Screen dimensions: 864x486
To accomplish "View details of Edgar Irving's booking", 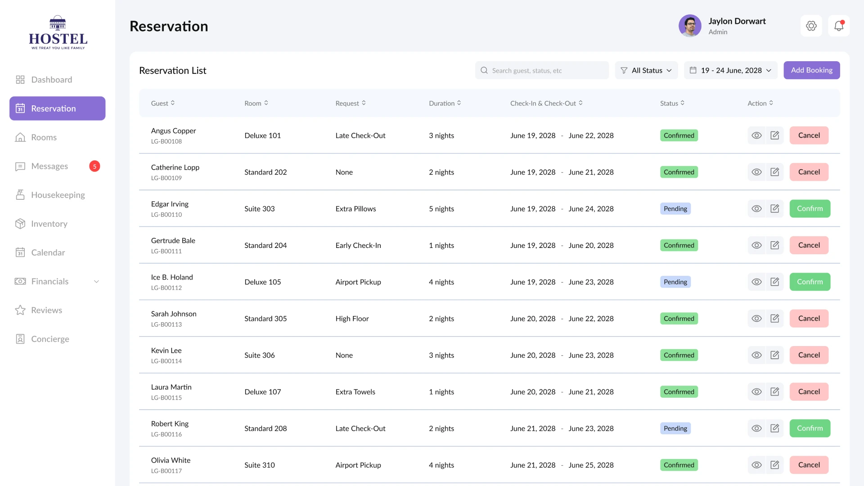I will (x=756, y=208).
